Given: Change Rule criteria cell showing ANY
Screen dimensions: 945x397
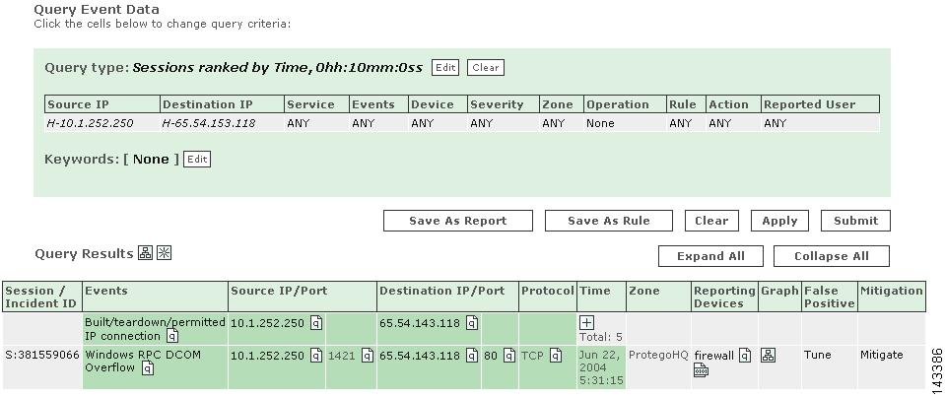Looking at the screenshot, I should click(x=687, y=123).
